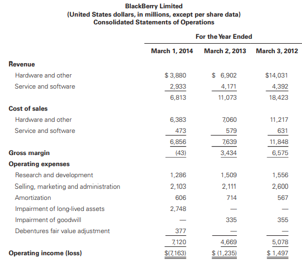Select the $14,031 hardware revenue value

click(x=277, y=75)
